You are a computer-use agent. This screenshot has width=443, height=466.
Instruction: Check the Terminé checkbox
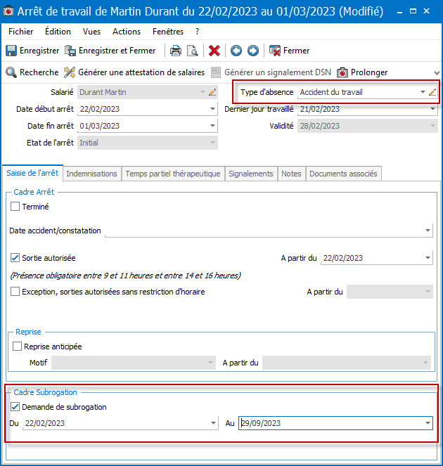click(x=15, y=207)
